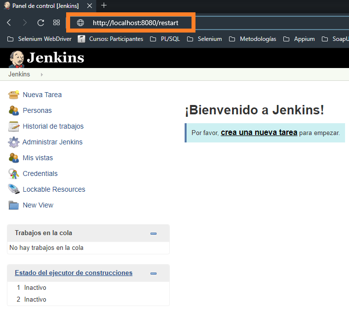Open Historial de trabajos notepad icon
The height and width of the screenshot is (311, 349).
(x=14, y=126)
